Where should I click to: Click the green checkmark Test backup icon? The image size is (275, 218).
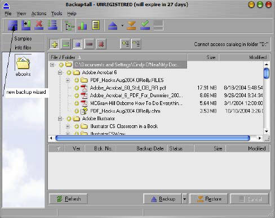tap(145, 25)
